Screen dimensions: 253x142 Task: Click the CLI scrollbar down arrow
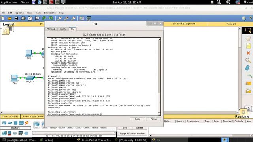[x=159, y=114]
